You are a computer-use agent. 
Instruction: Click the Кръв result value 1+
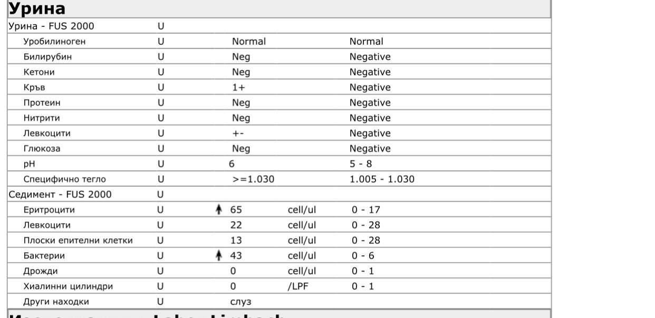pos(238,87)
